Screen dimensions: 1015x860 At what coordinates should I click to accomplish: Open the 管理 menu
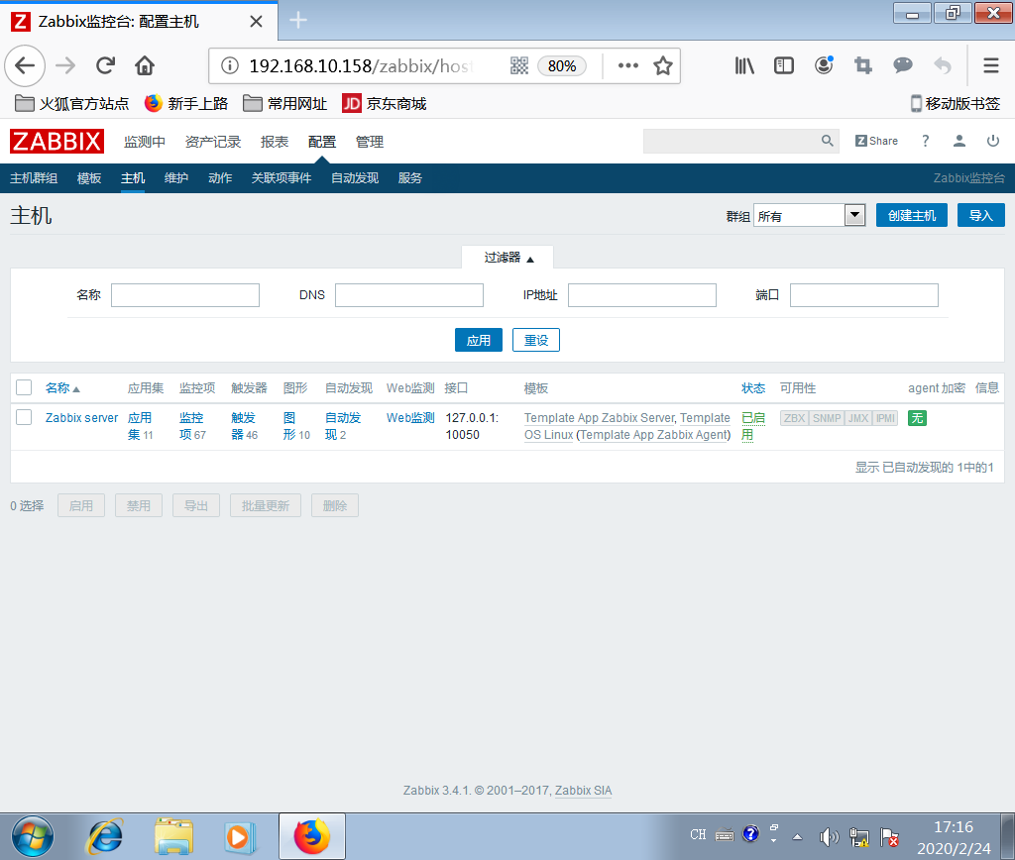click(x=370, y=142)
